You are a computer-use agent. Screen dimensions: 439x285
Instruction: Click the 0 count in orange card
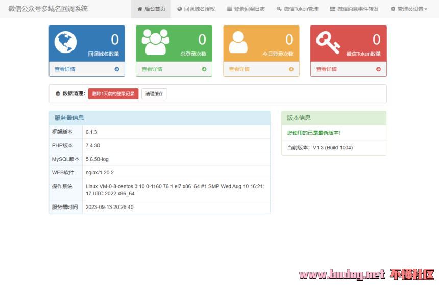click(289, 39)
